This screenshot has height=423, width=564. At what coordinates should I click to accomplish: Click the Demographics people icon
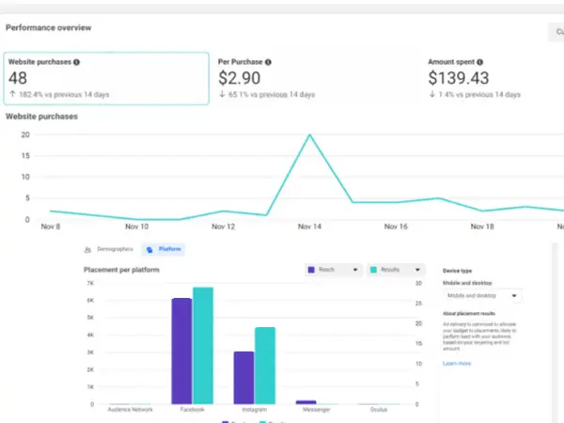point(87,249)
